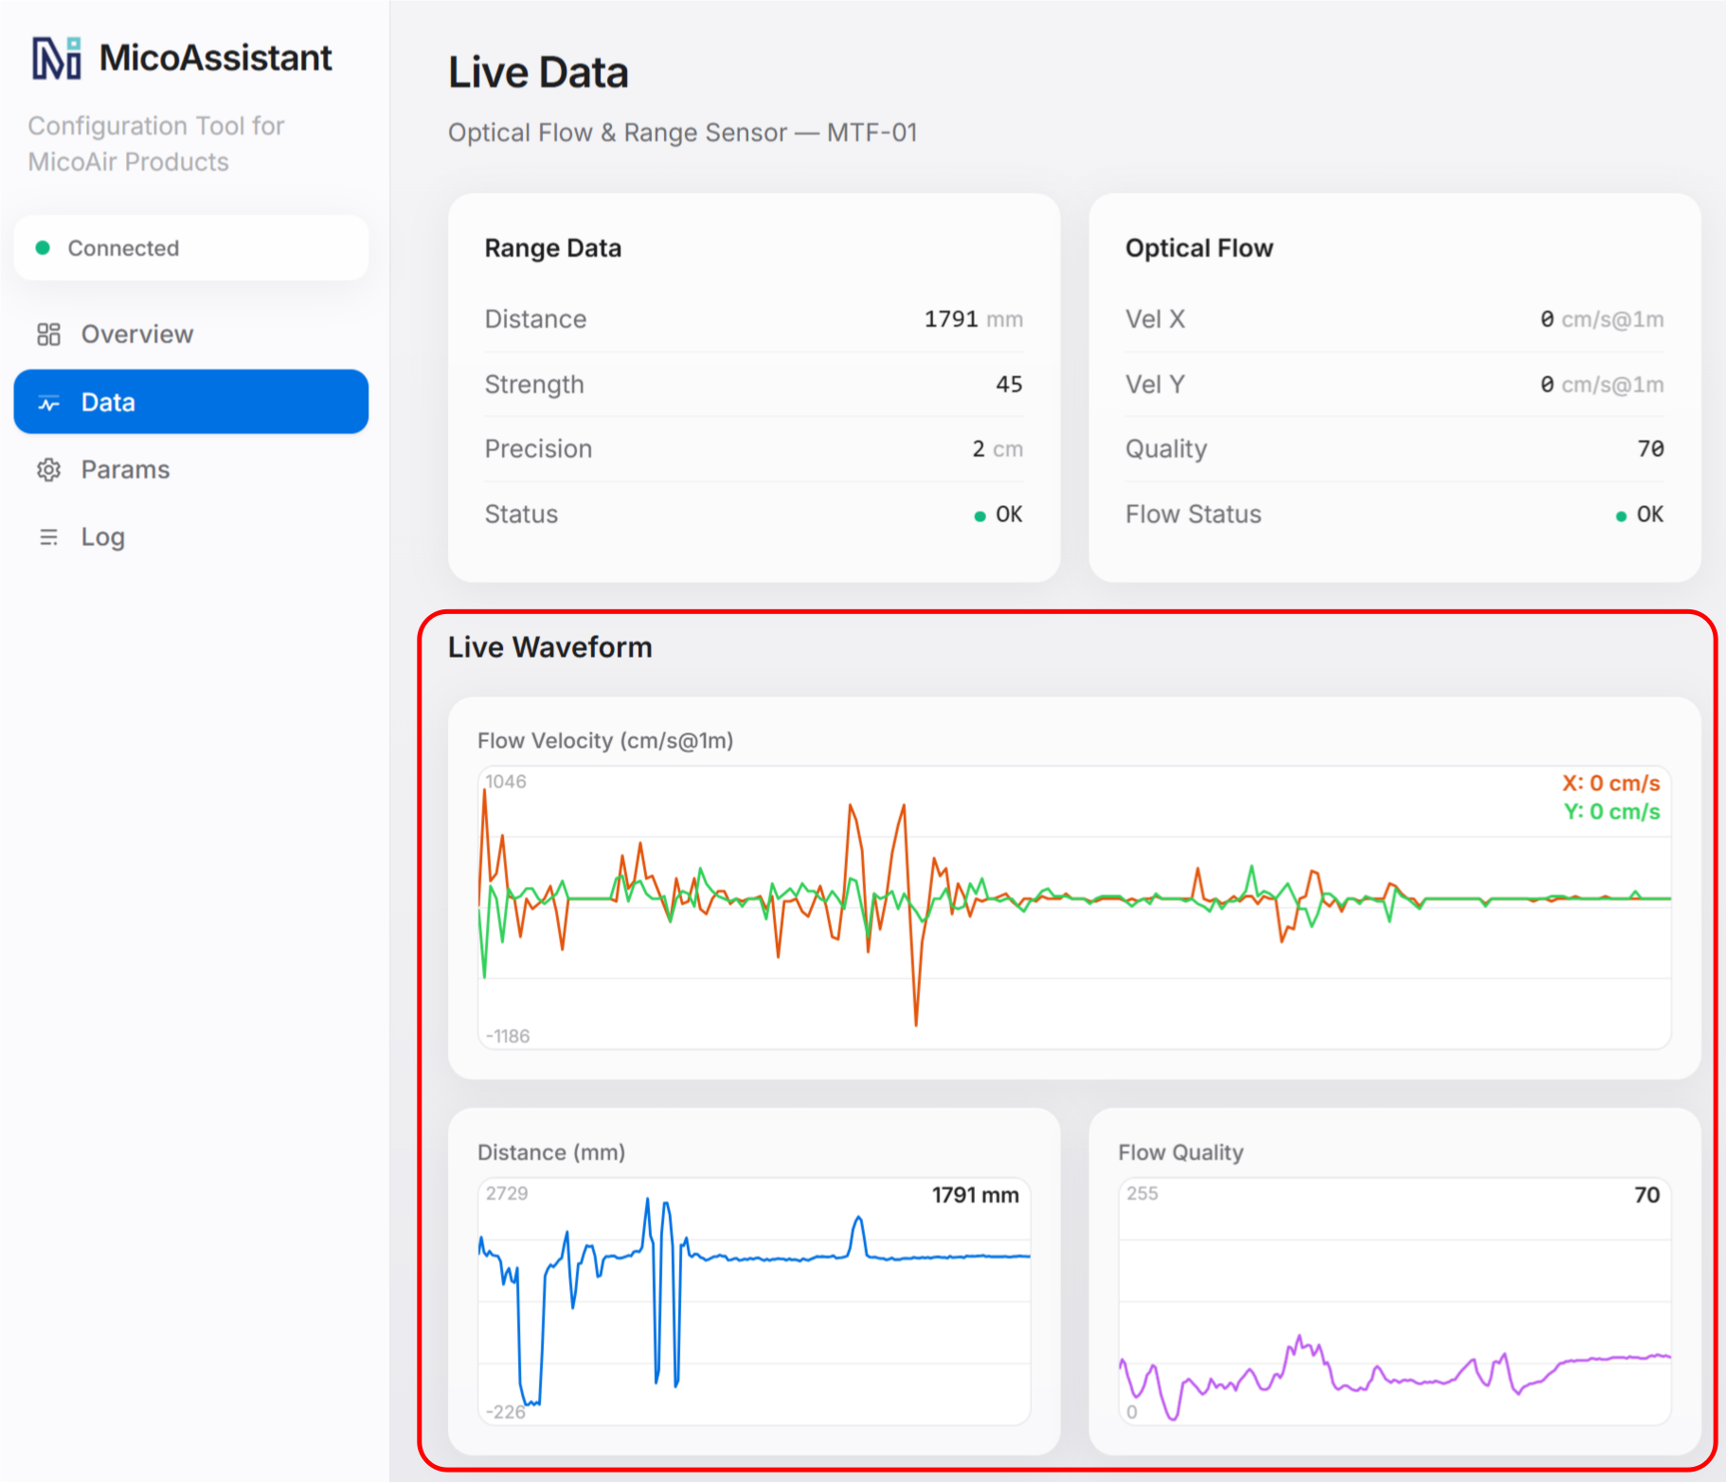
Task: Click the MicoAssistant title text
Action: (x=216, y=58)
